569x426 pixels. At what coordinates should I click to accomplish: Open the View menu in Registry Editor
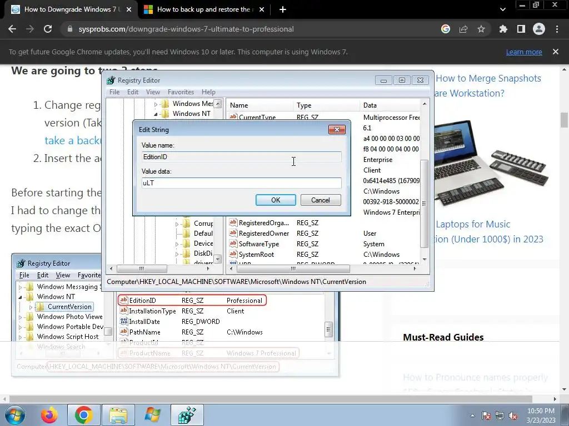pos(153,92)
